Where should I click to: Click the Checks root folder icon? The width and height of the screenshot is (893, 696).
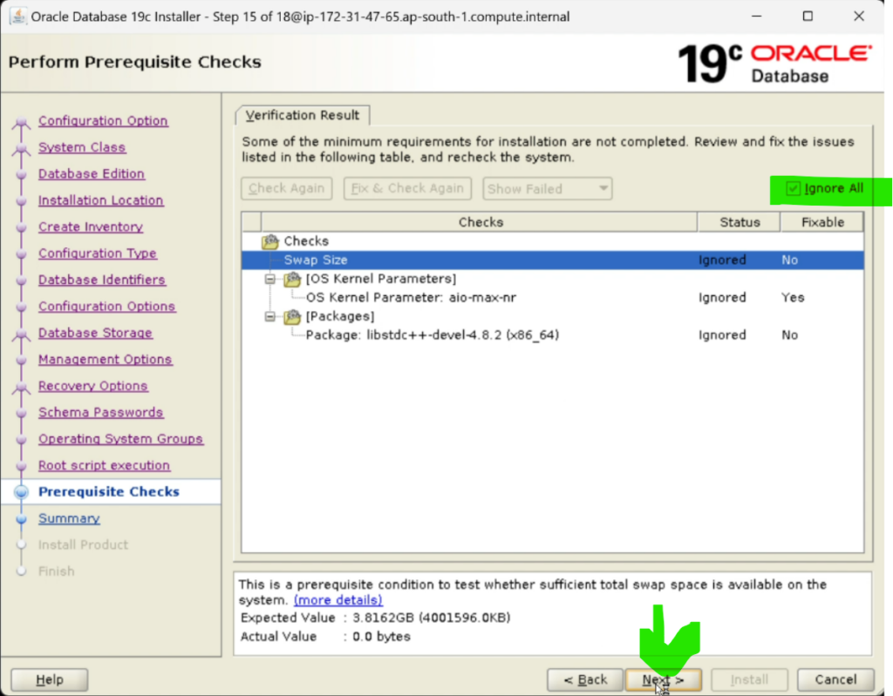[270, 241]
